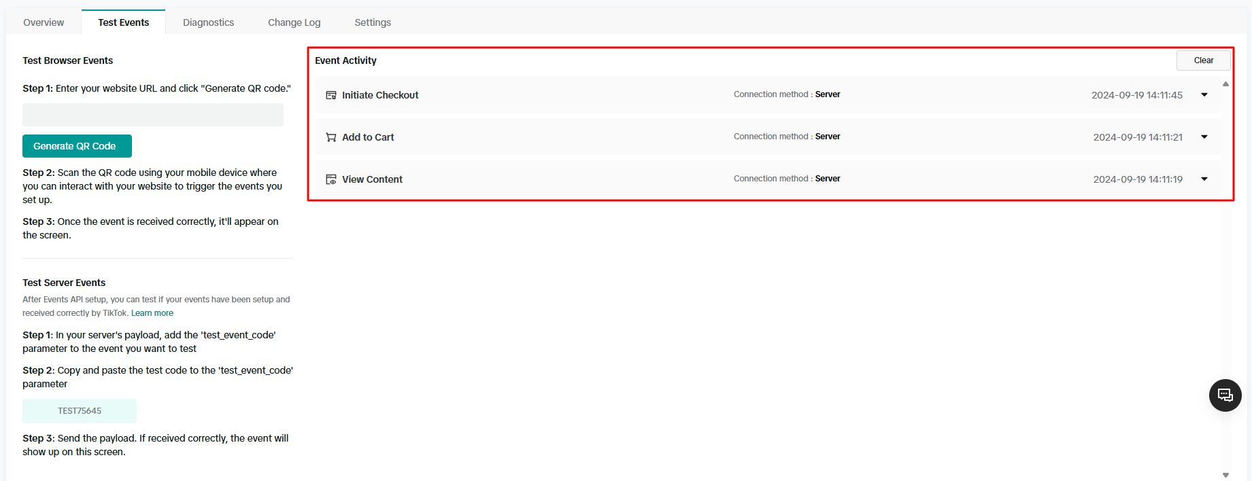
Task: Select the Initiate Checkout event title
Action: tap(379, 95)
